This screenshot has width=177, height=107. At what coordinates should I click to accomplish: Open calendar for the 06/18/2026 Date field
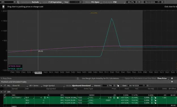(144, 86)
